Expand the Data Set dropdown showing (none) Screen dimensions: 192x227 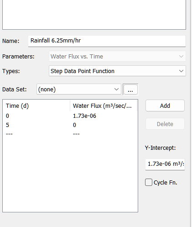pos(79,89)
